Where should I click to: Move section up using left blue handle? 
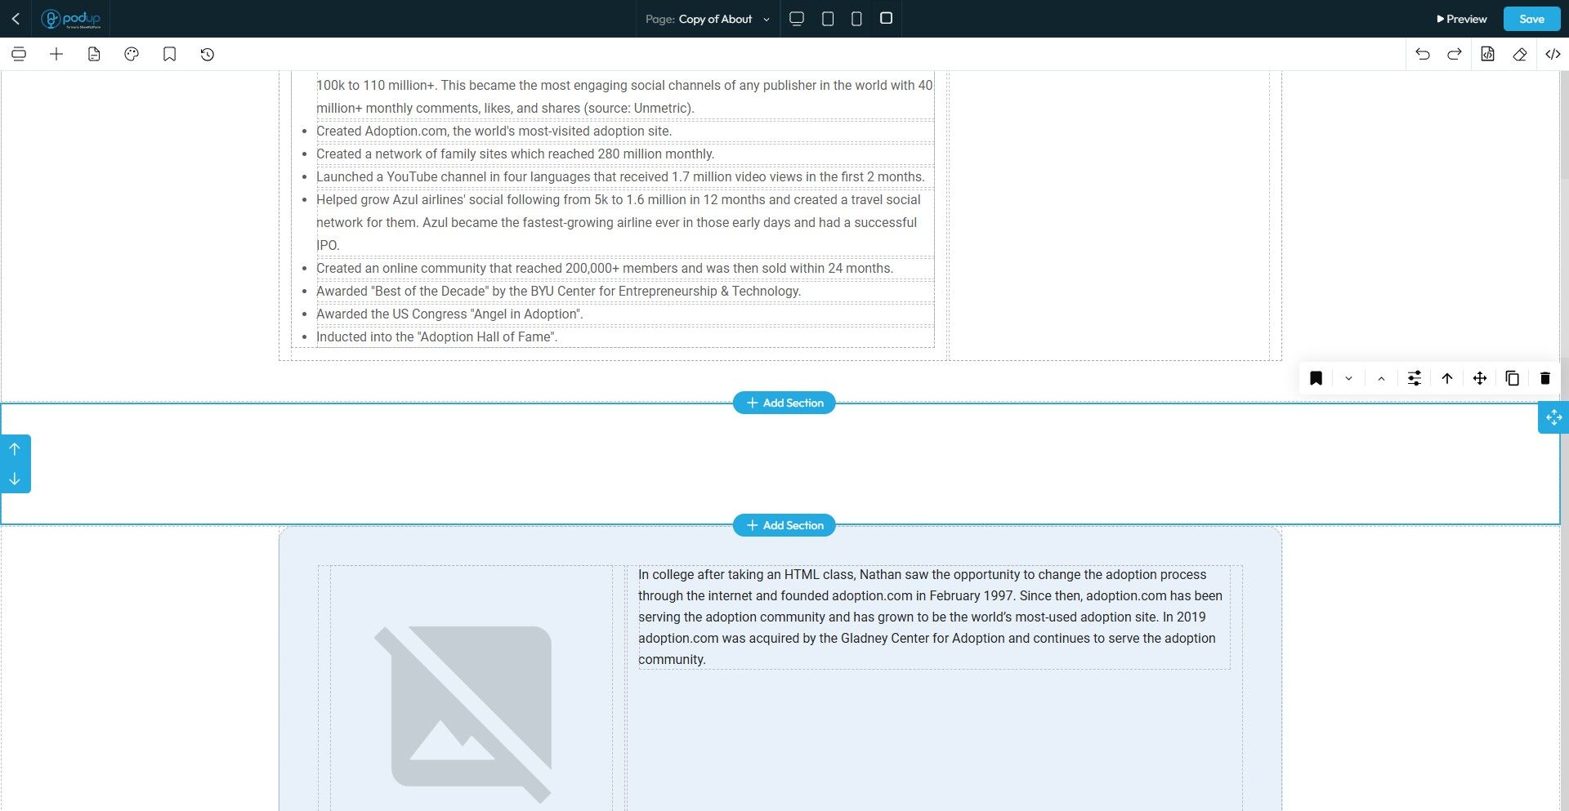[x=15, y=449]
